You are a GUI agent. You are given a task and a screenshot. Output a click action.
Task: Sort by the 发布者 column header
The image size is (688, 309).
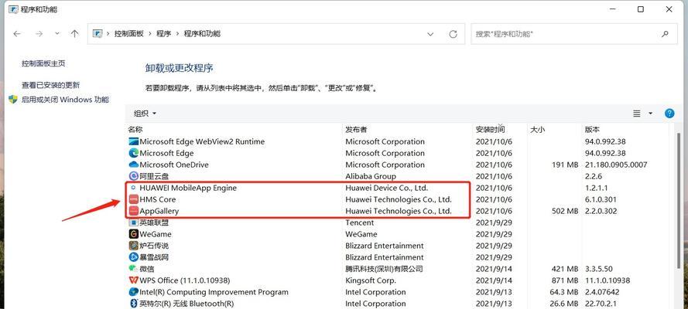tap(356, 130)
